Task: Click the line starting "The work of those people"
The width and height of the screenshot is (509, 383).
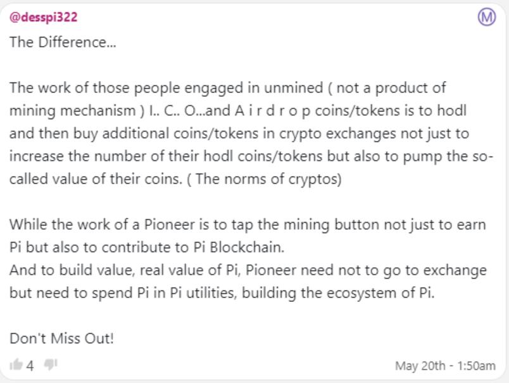Action: click(x=227, y=88)
